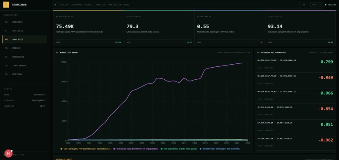Click the 0.966 correlation value
This screenshot has height=160, width=339.
(327, 93)
